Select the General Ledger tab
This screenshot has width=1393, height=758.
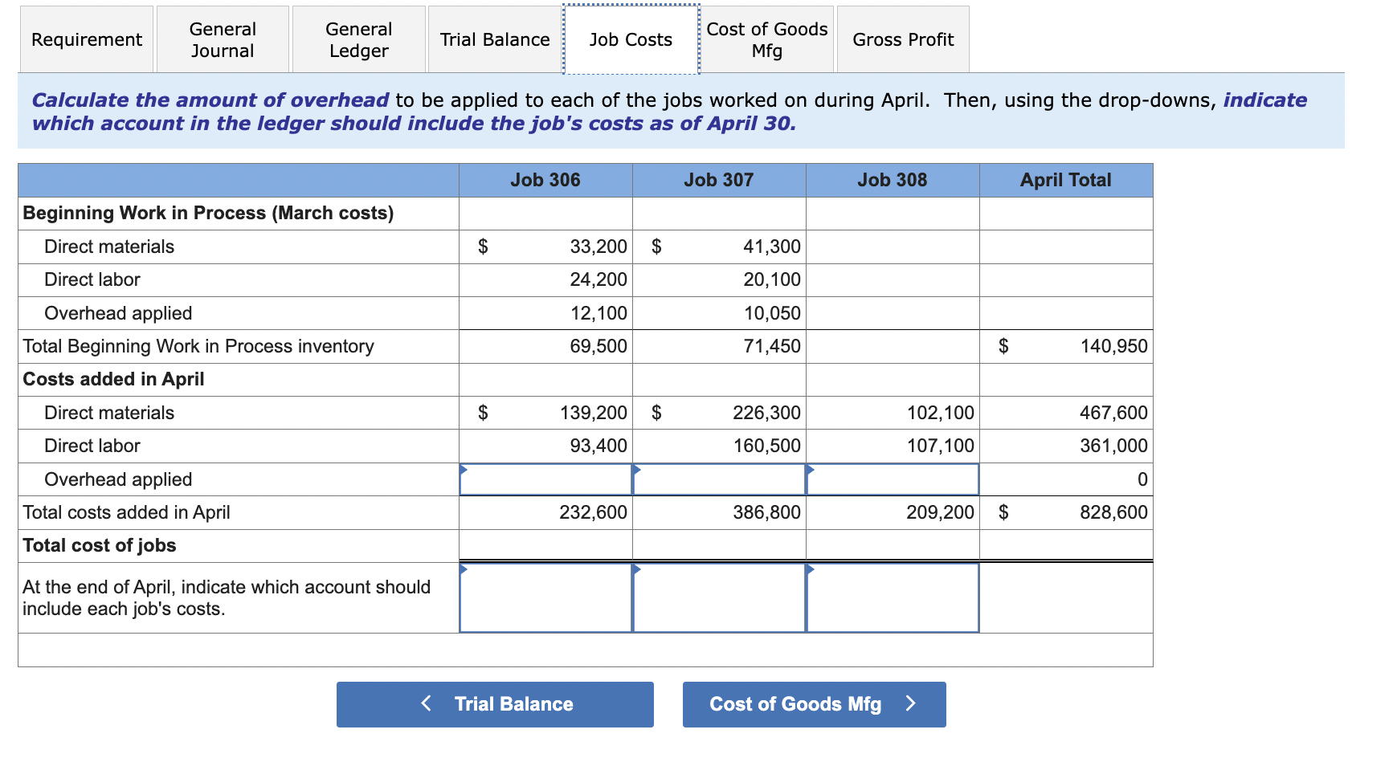point(358,39)
